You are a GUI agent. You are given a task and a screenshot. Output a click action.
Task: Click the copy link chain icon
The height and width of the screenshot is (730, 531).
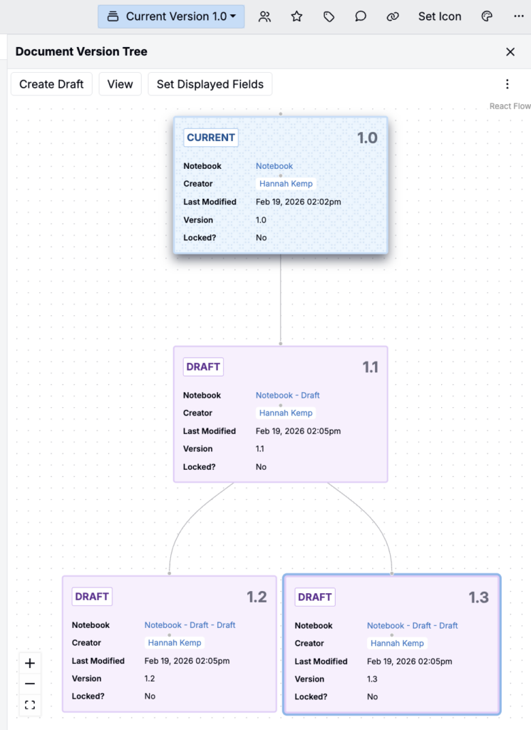click(x=393, y=16)
